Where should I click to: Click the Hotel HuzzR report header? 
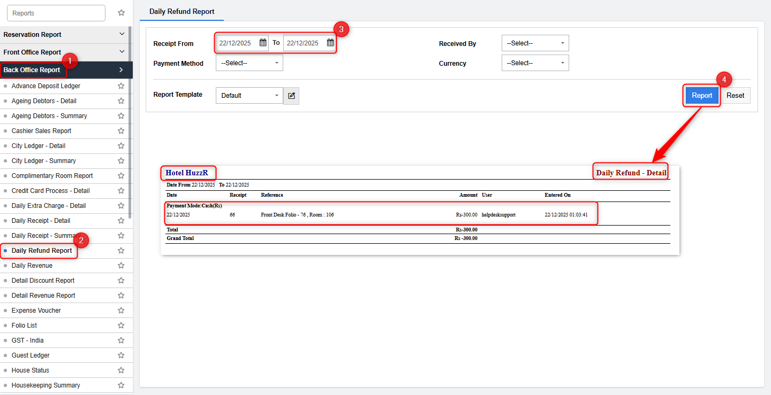[187, 173]
